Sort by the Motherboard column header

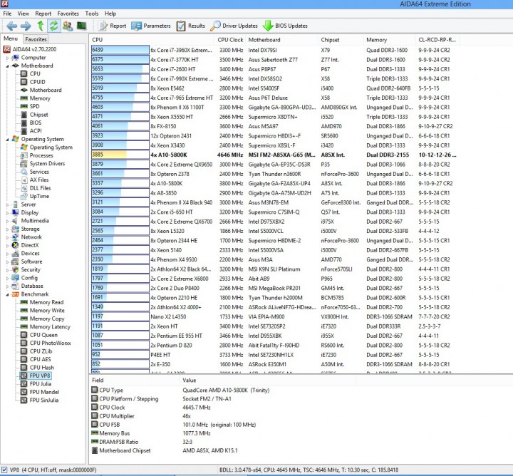pos(281,40)
